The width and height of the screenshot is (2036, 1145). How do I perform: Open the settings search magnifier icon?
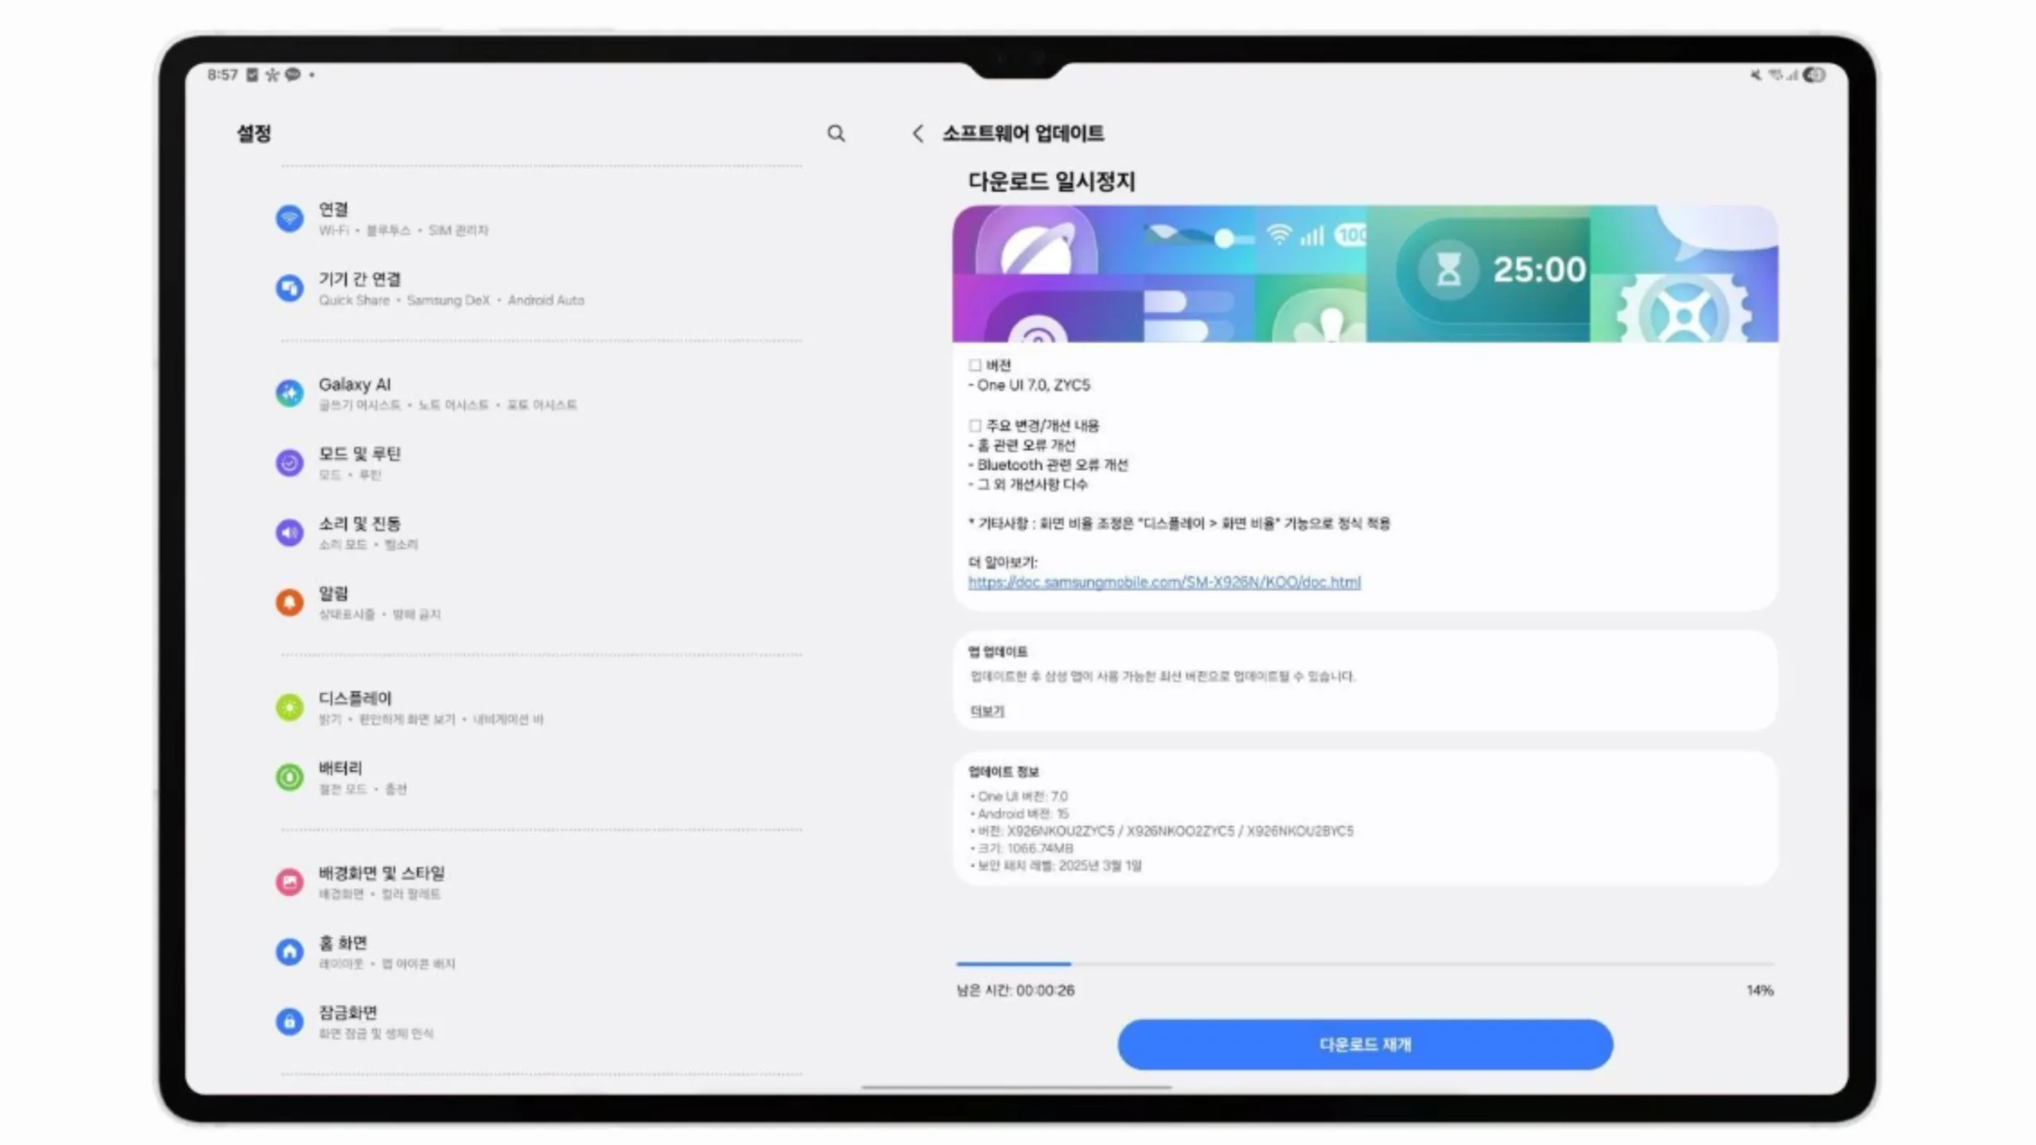point(835,133)
